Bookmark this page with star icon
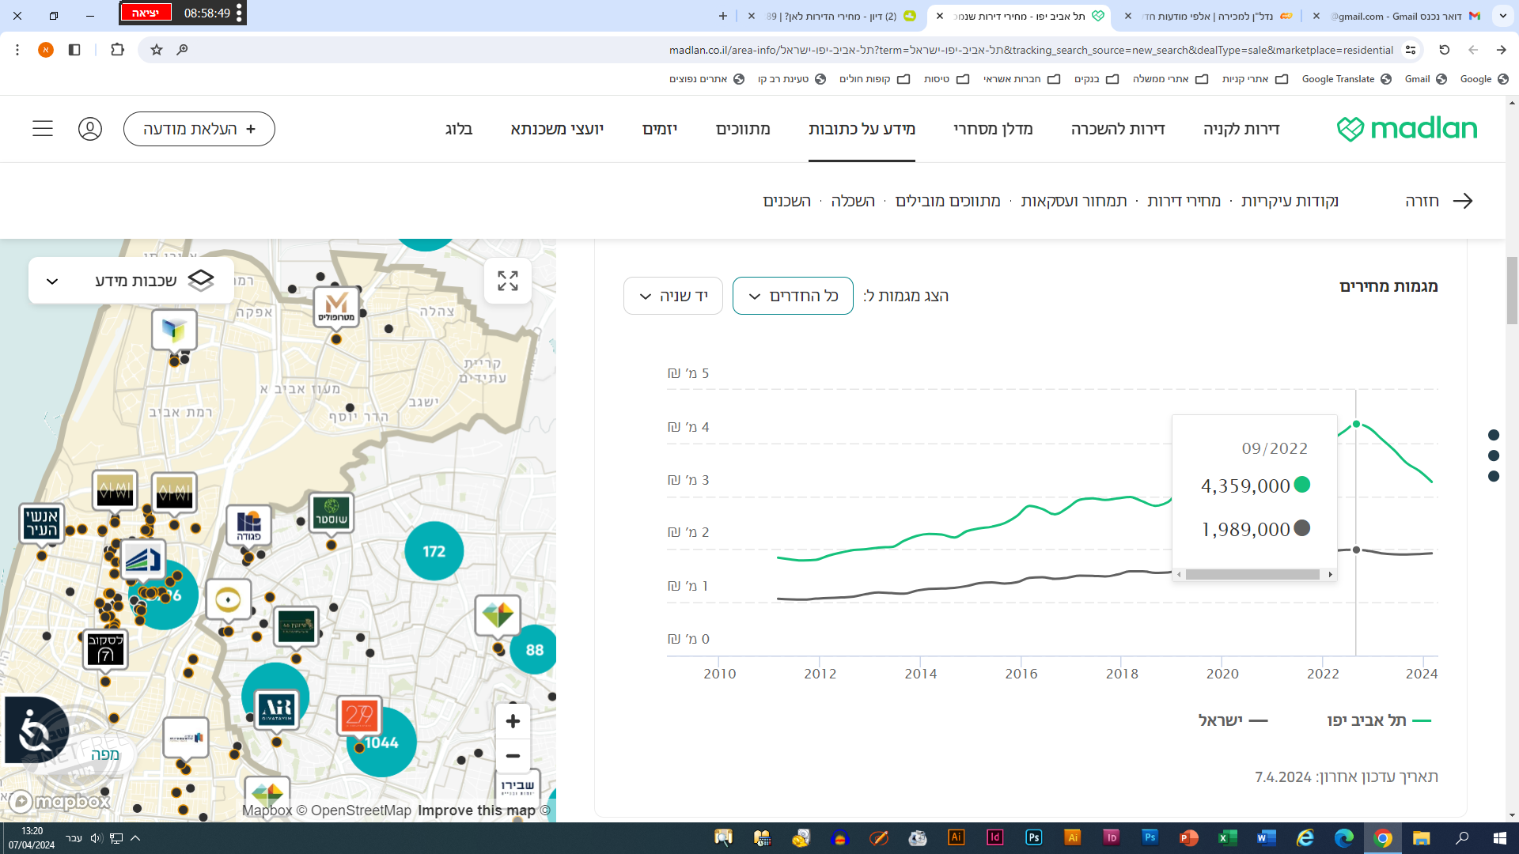This screenshot has height=854, width=1519. point(157,50)
